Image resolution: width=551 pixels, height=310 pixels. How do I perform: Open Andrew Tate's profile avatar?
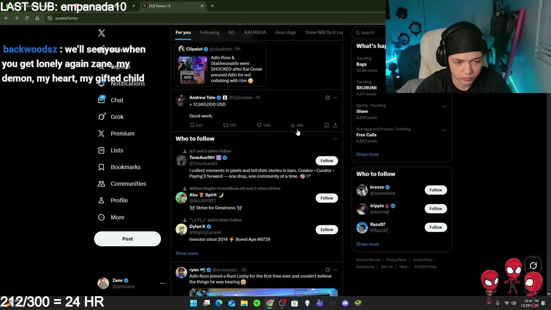click(x=181, y=101)
